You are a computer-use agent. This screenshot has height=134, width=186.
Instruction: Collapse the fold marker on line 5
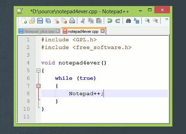(38, 70)
